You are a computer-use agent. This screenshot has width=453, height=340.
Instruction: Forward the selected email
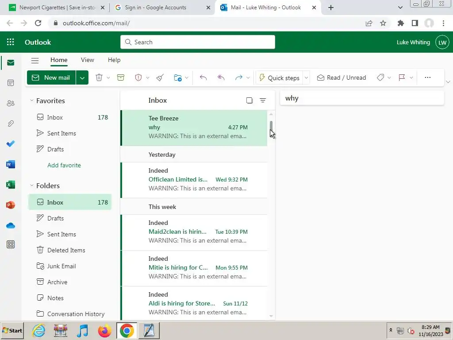coord(238,77)
